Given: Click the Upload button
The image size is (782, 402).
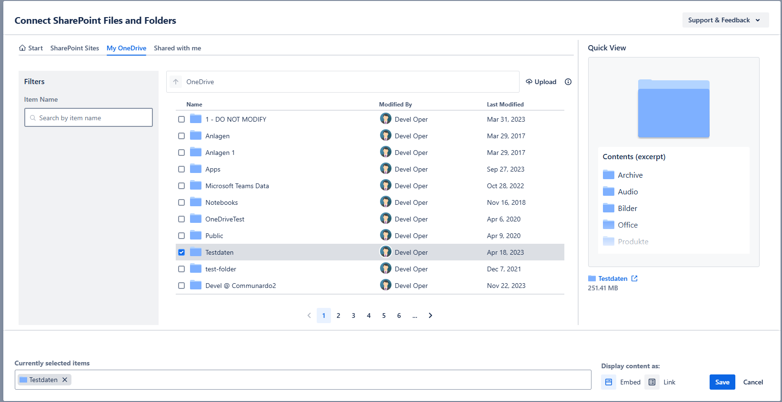Looking at the screenshot, I should click(541, 82).
